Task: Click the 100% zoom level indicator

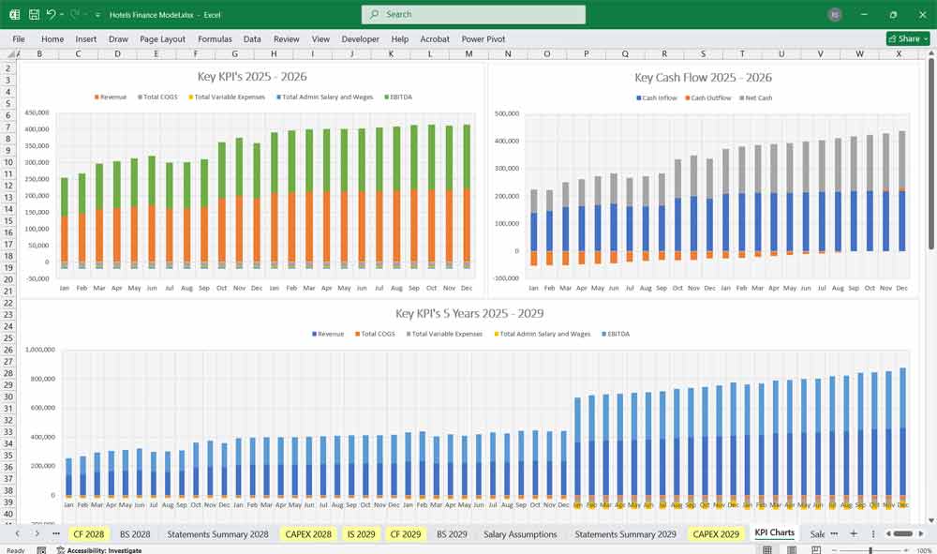Action: (921, 548)
